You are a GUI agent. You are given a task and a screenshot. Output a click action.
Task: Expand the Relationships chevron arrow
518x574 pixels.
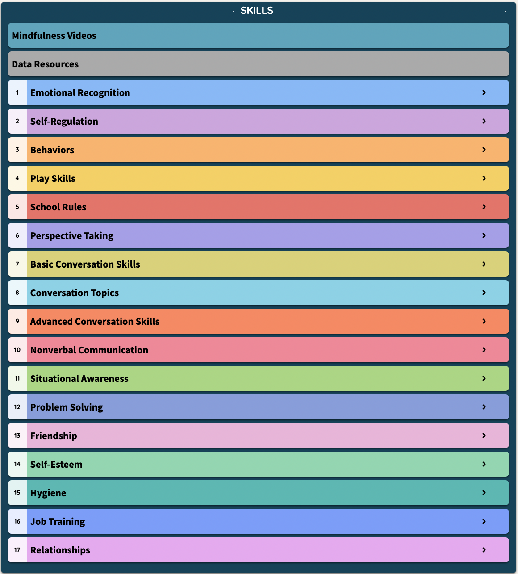coord(484,550)
